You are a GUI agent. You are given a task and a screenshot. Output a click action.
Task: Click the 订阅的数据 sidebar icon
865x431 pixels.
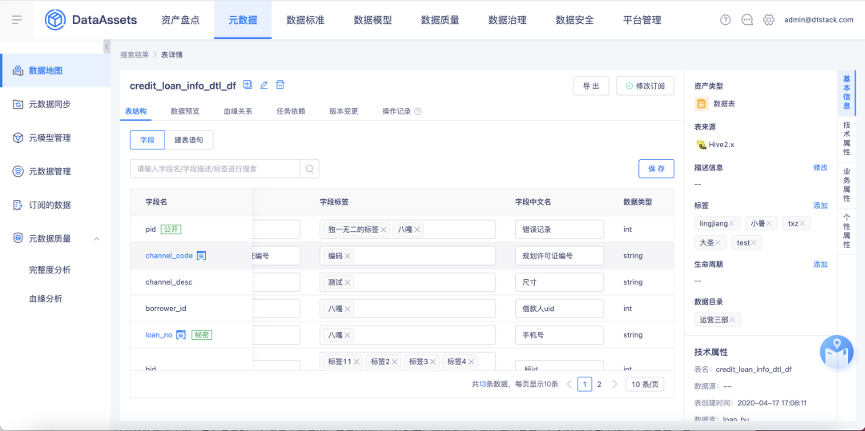pyautogui.click(x=18, y=205)
